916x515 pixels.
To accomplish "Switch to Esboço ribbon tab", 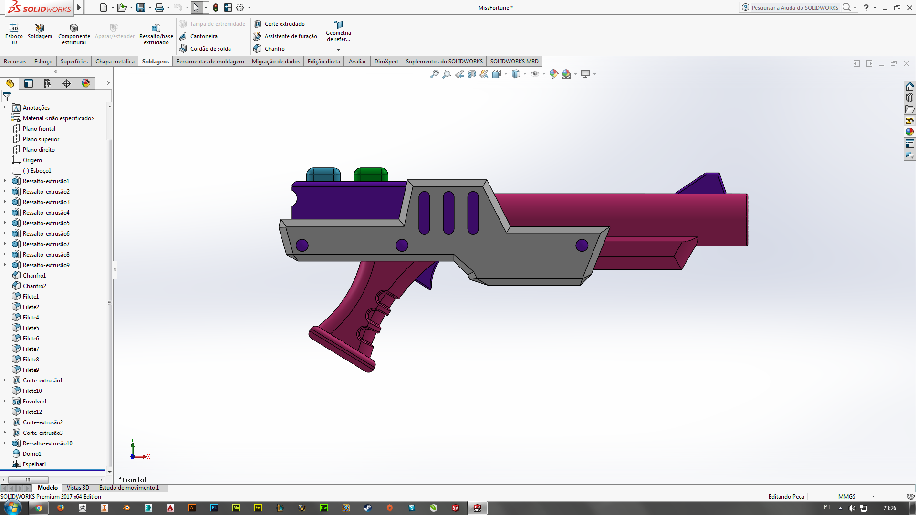I will coord(43,62).
